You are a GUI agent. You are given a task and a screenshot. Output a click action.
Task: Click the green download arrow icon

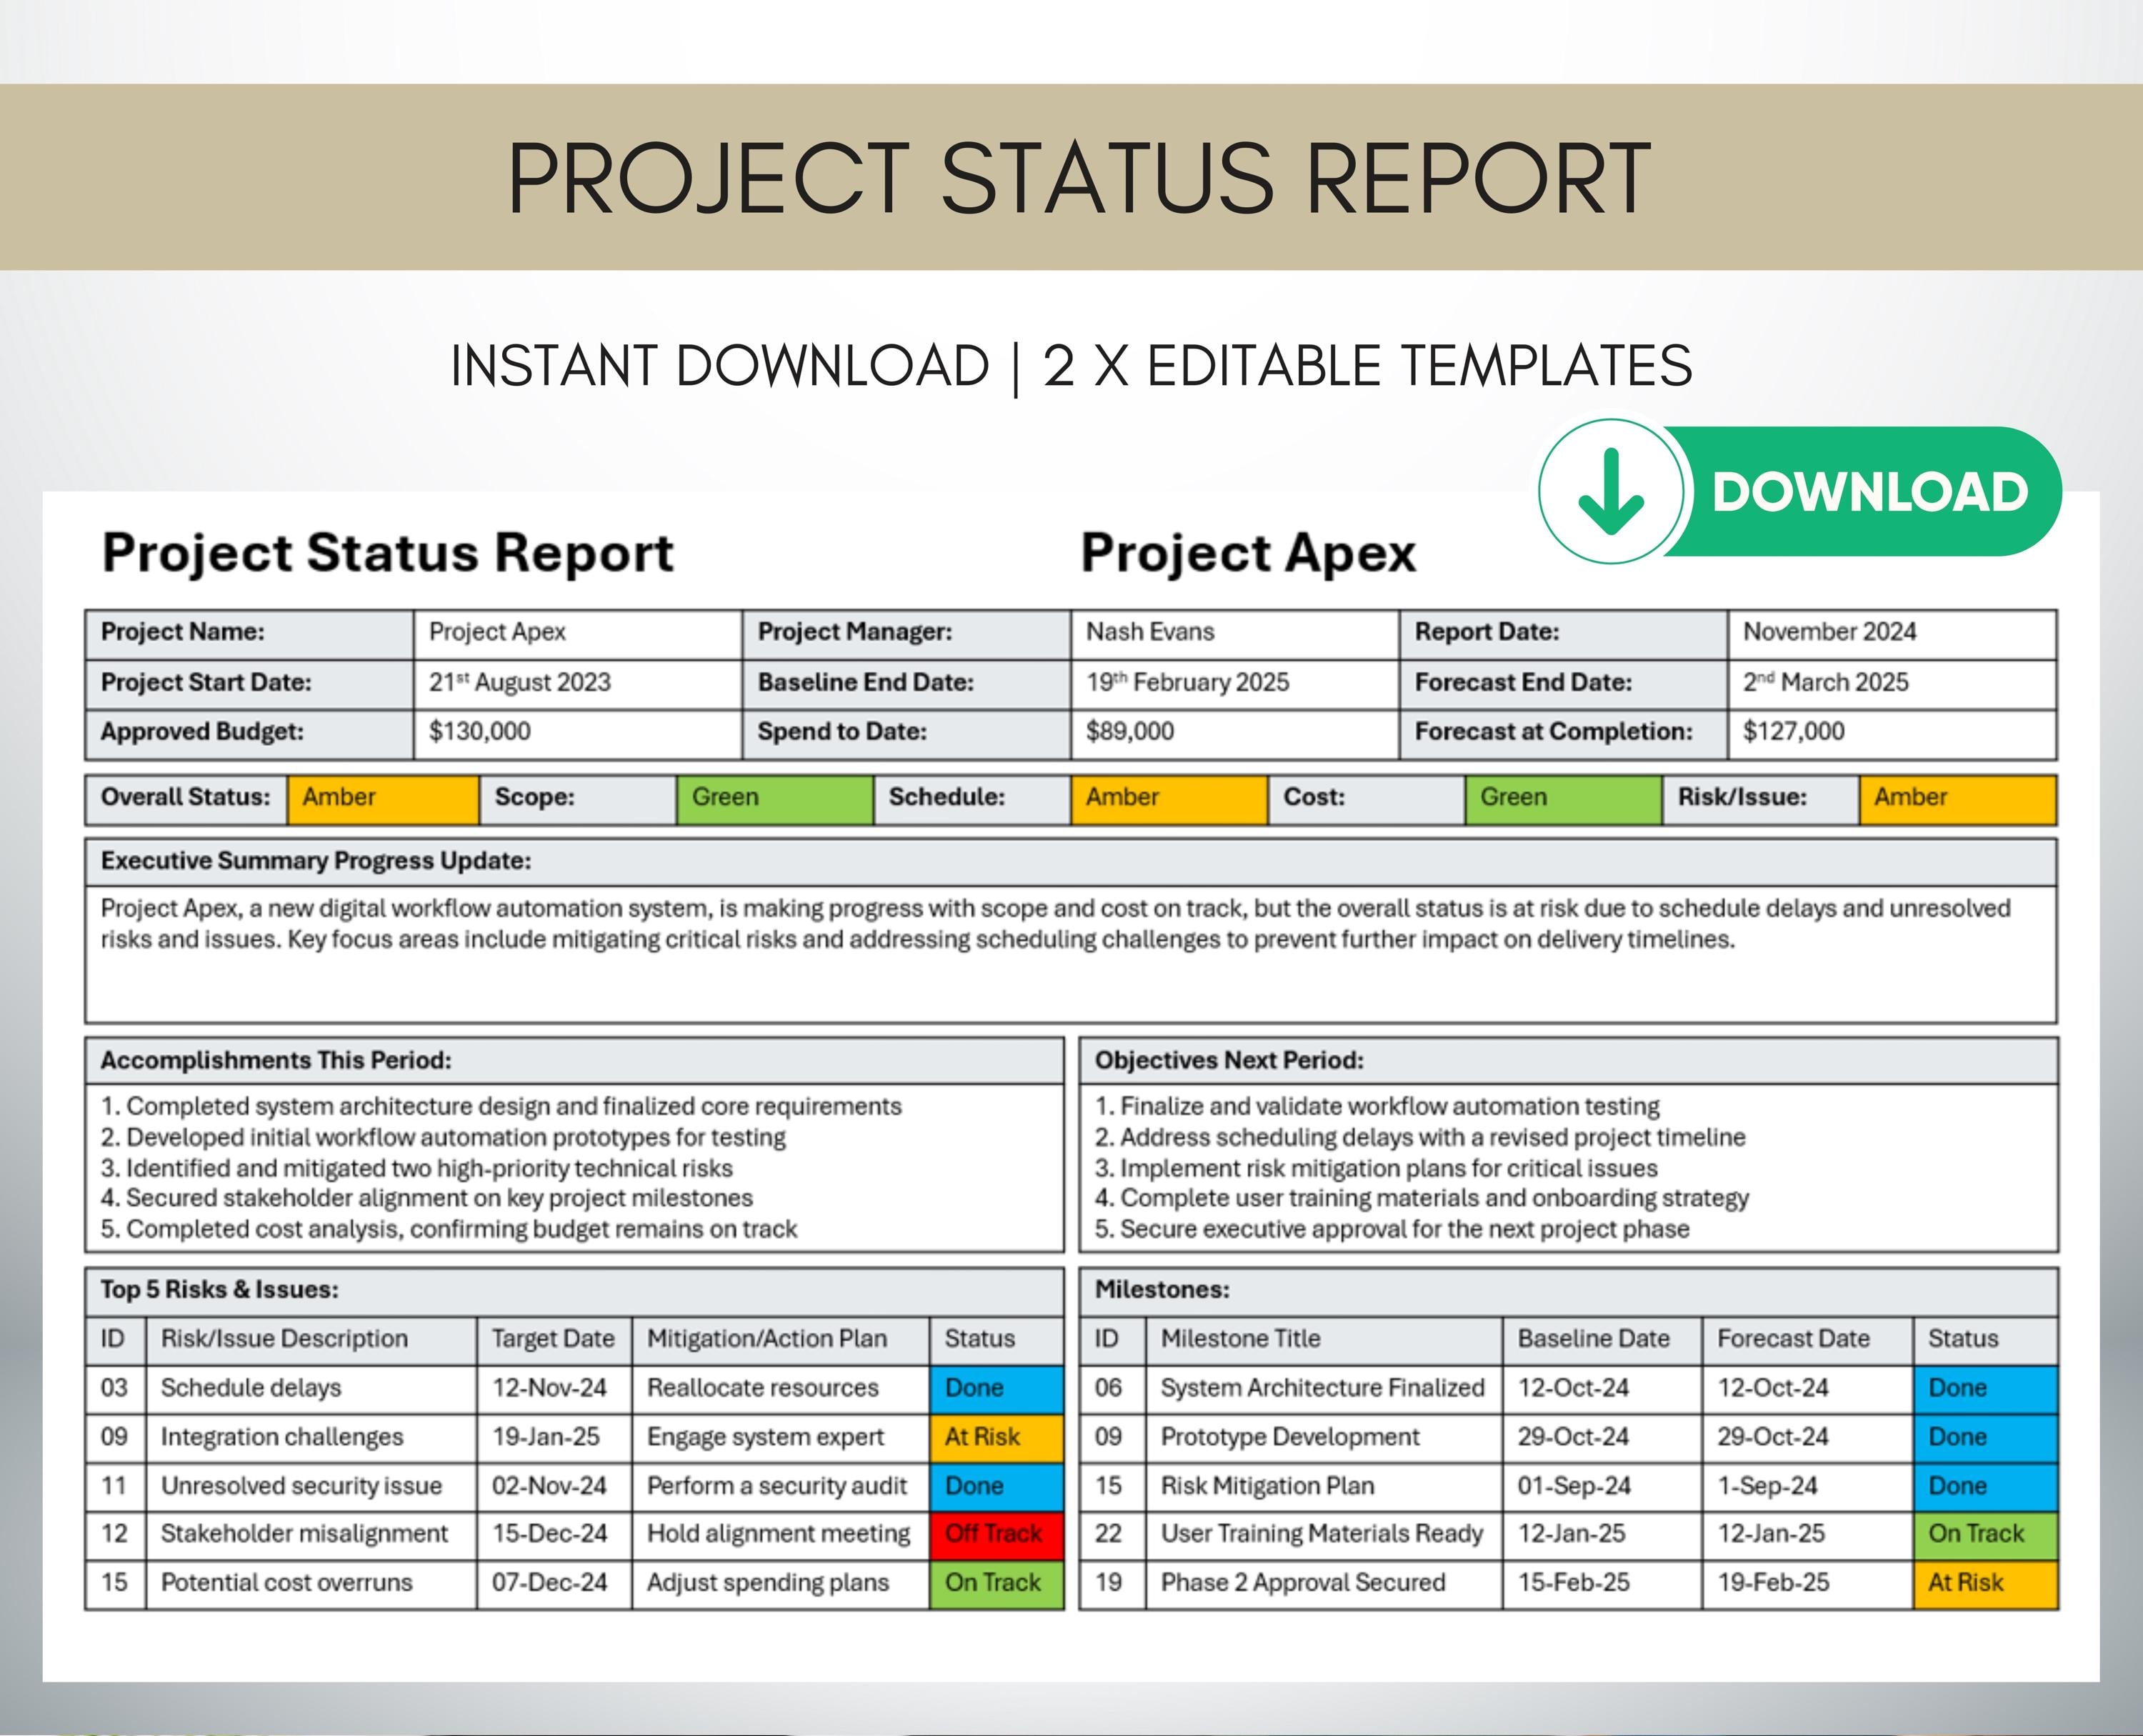point(1614,491)
